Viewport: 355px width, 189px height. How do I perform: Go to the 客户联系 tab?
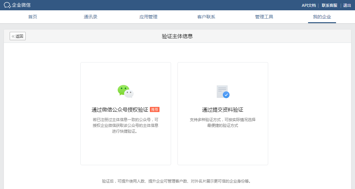click(x=206, y=17)
